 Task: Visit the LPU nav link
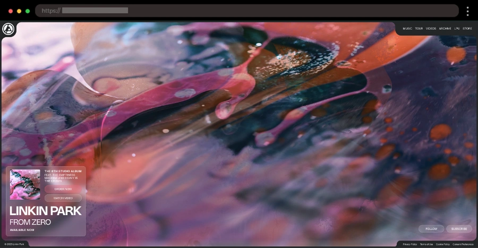click(457, 29)
